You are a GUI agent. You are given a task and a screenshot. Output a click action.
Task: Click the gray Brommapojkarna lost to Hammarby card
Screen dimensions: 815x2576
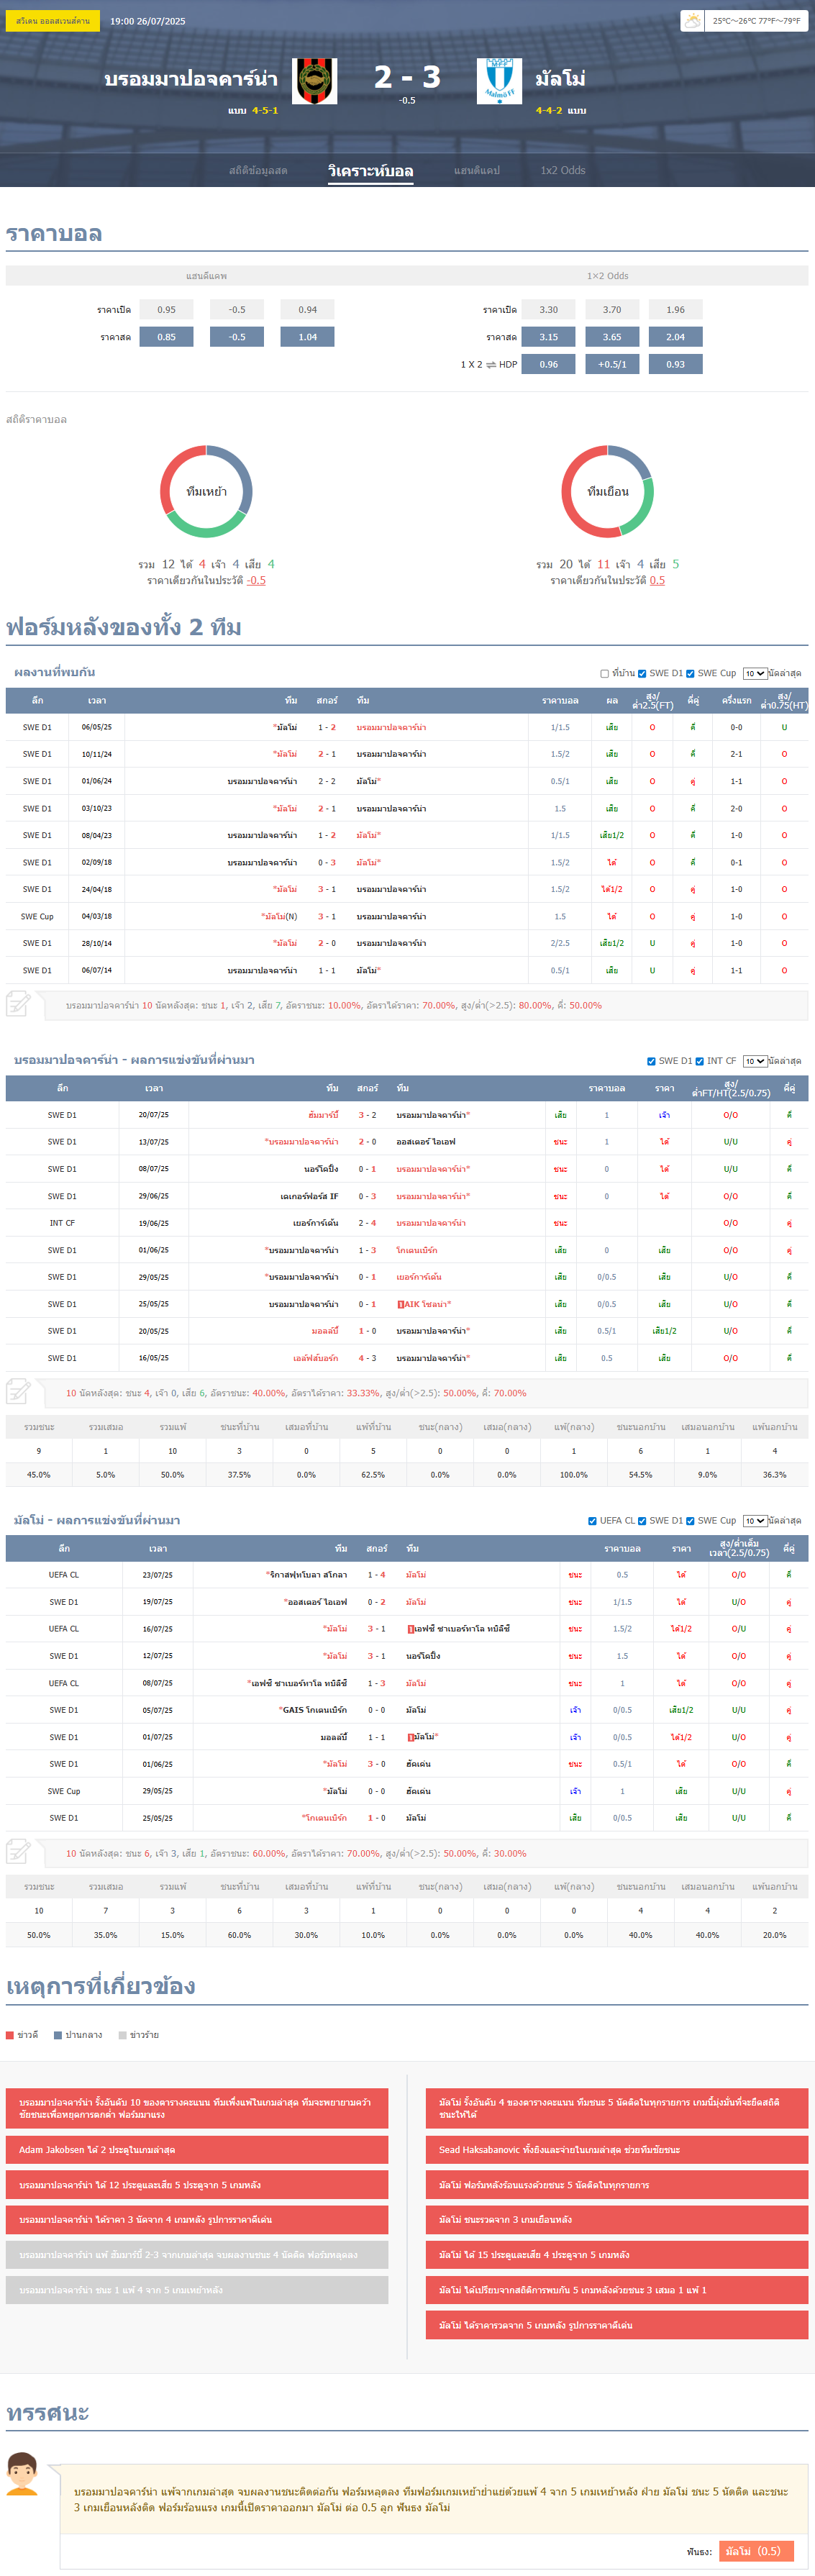197,2254
